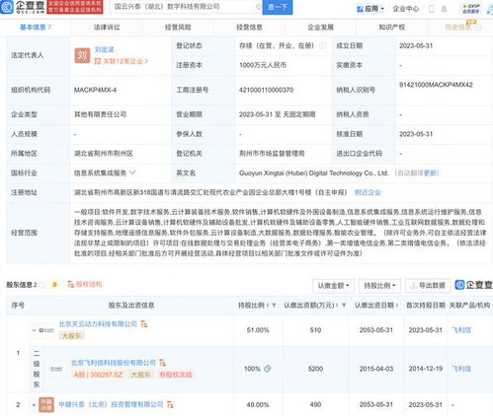493x416 pixels.
Task: Switch to the 经营风险 tab
Action: tap(178, 28)
